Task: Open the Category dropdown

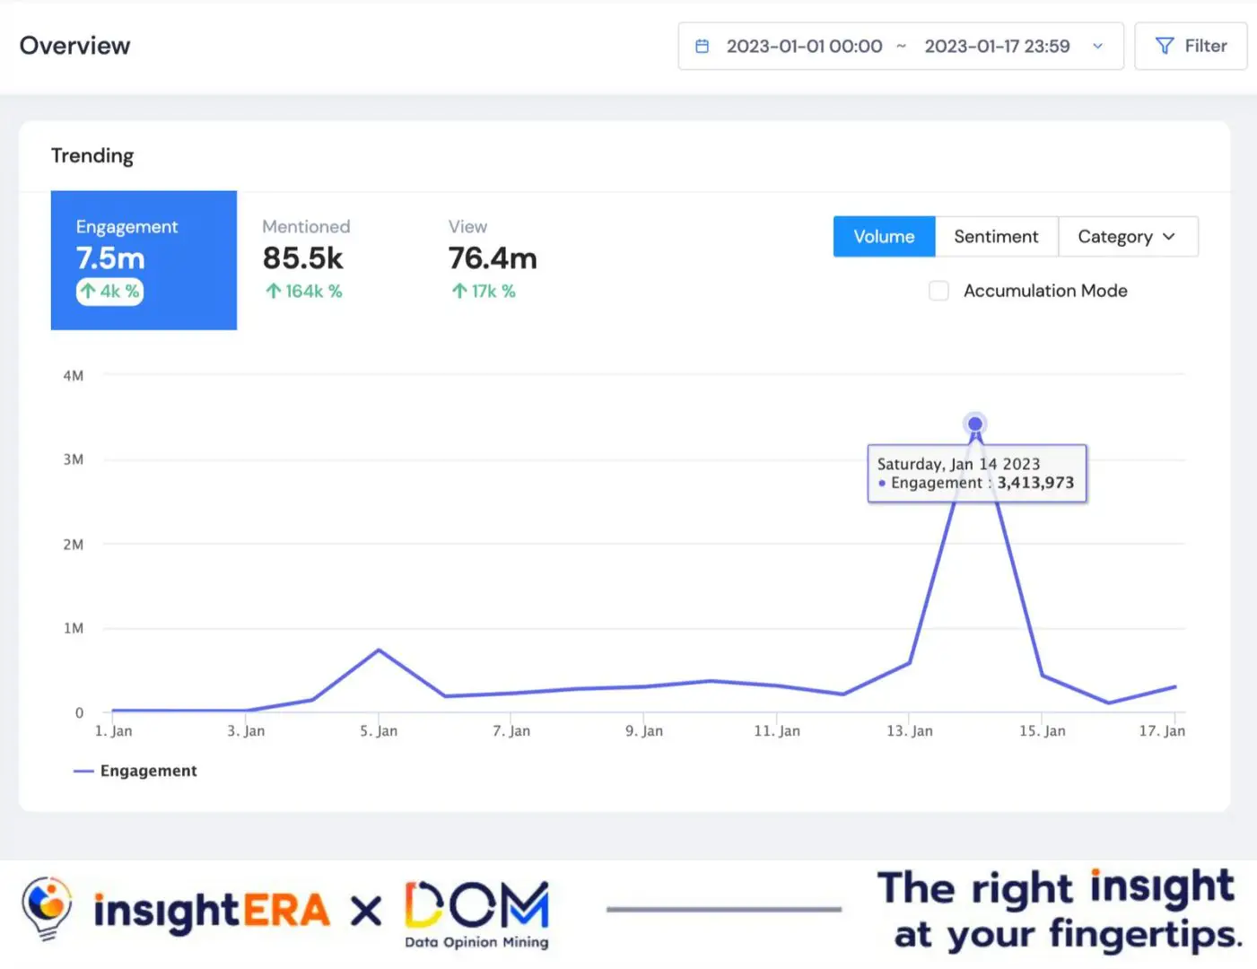Action: tap(1115, 236)
